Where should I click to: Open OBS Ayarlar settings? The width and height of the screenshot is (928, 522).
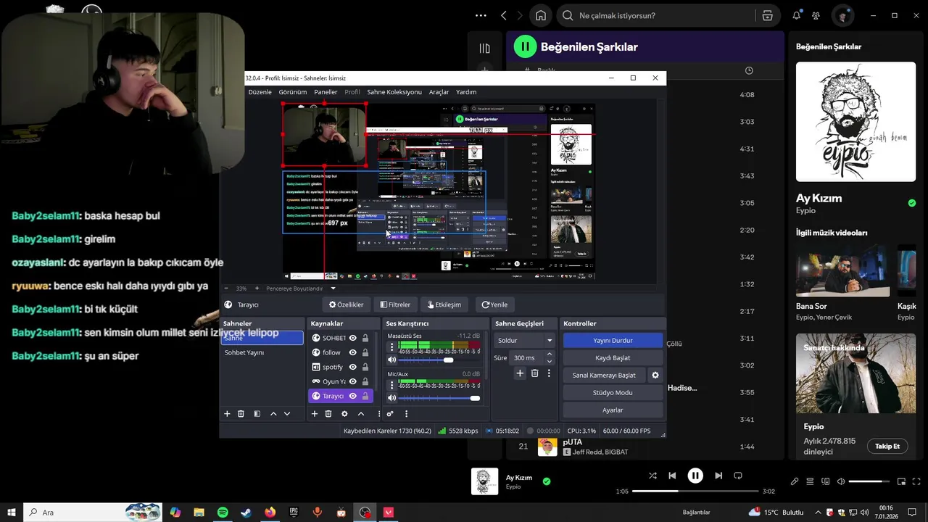[613, 410]
